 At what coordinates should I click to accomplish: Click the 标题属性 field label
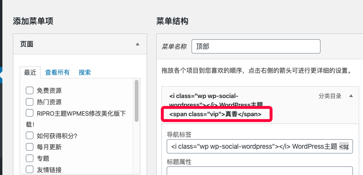(179, 162)
